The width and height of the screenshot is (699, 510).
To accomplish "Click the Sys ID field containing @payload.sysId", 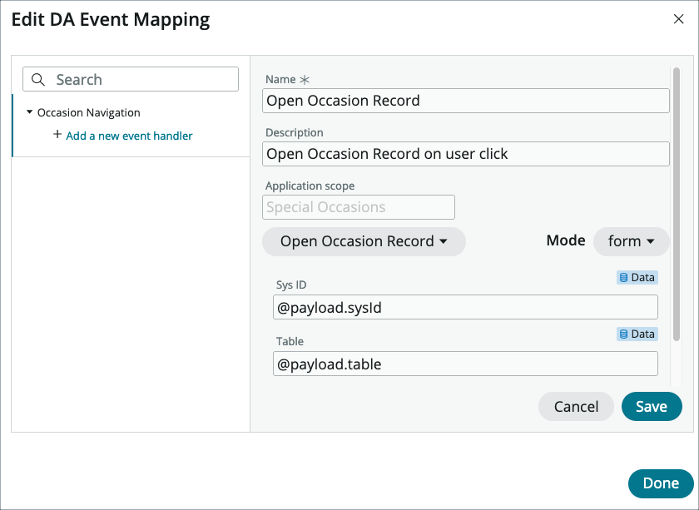I will [465, 307].
